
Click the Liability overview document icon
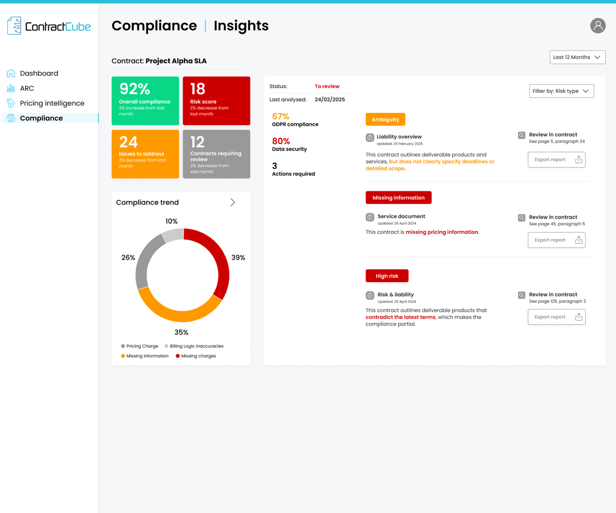tap(370, 137)
